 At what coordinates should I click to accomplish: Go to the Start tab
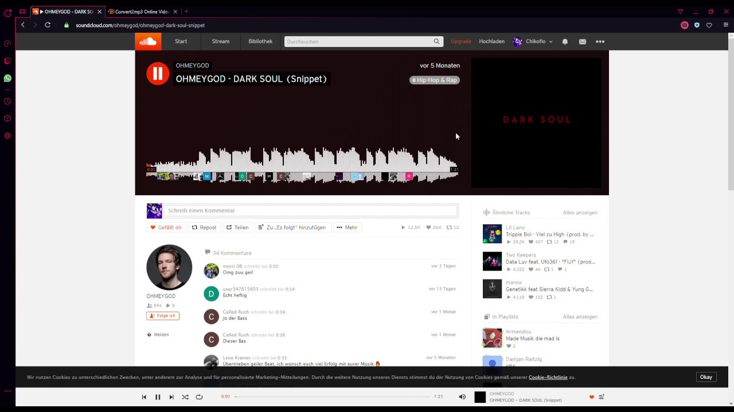pyautogui.click(x=181, y=41)
